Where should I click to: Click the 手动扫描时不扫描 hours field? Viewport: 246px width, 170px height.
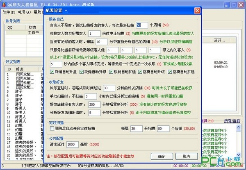pyautogui.click(x=91, y=96)
